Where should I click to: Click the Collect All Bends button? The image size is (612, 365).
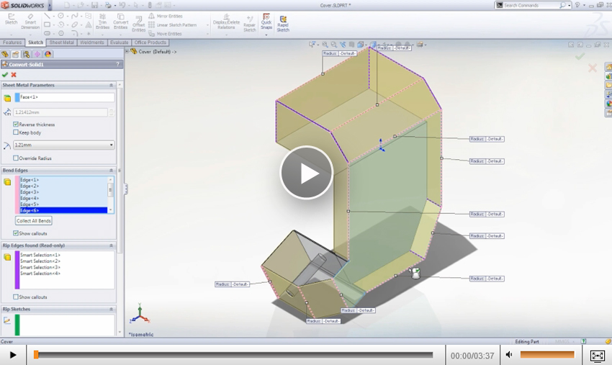click(34, 221)
